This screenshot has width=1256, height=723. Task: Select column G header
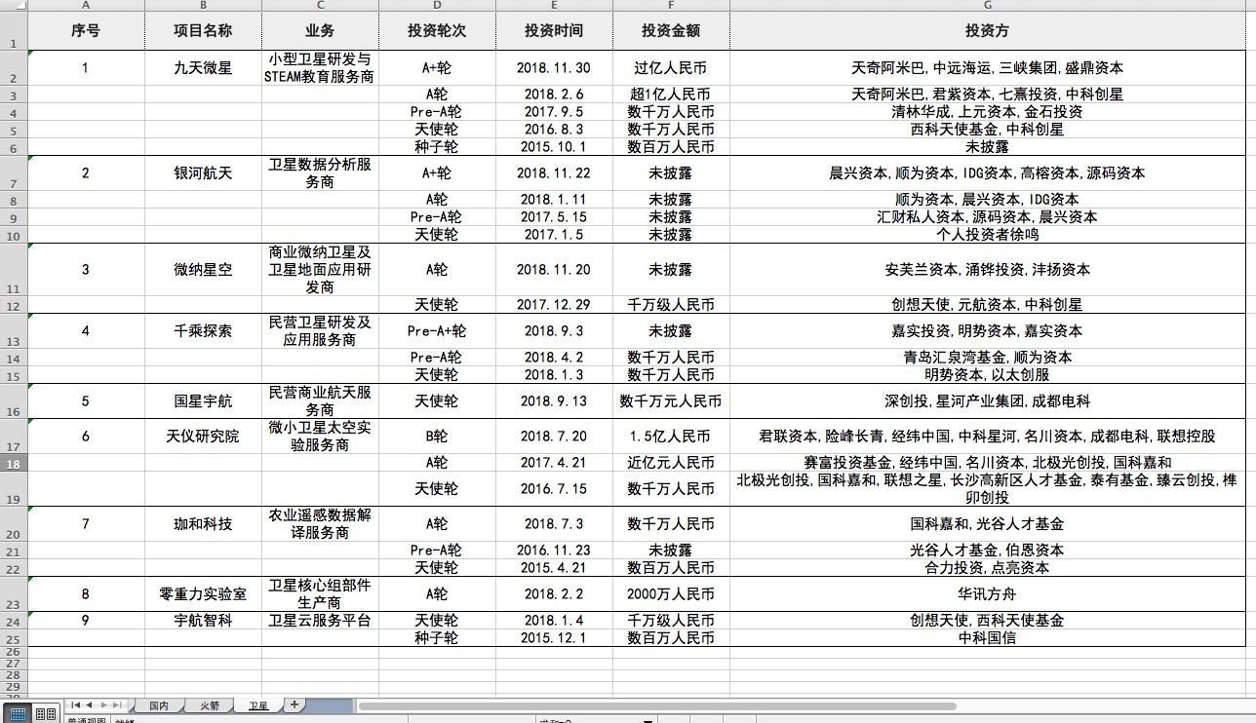click(988, 5)
